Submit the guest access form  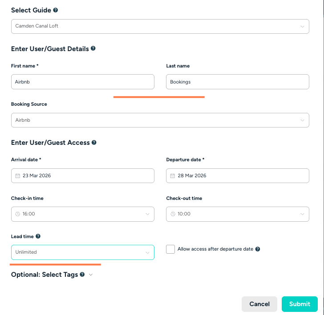(300, 304)
